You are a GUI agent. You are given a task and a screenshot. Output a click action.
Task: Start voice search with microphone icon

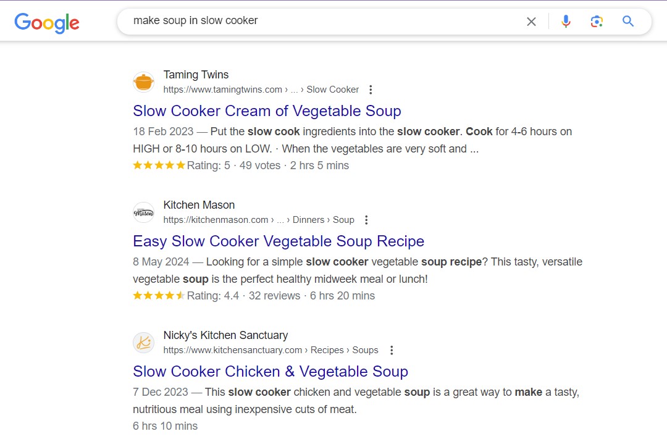pyautogui.click(x=566, y=22)
